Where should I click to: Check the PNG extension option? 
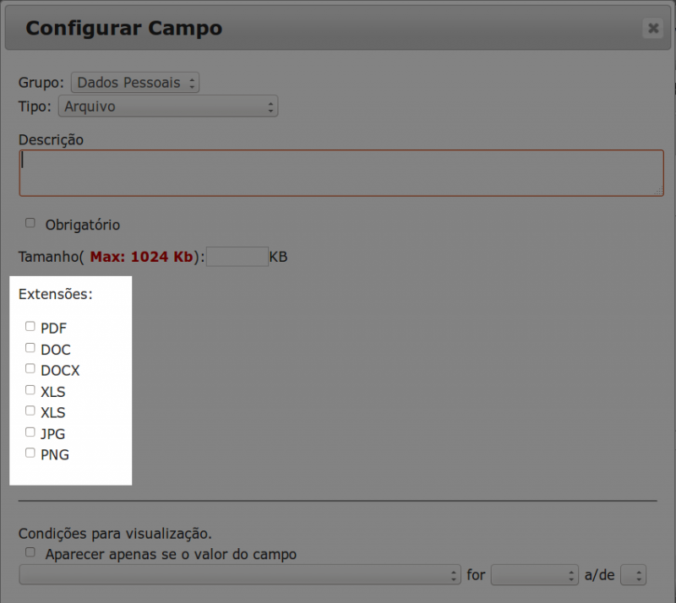coord(30,453)
